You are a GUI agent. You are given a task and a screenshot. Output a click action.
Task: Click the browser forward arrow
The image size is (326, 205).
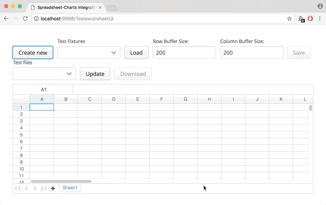tap(16, 18)
